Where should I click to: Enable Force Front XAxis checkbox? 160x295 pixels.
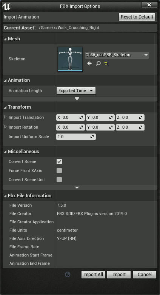coord(59,171)
